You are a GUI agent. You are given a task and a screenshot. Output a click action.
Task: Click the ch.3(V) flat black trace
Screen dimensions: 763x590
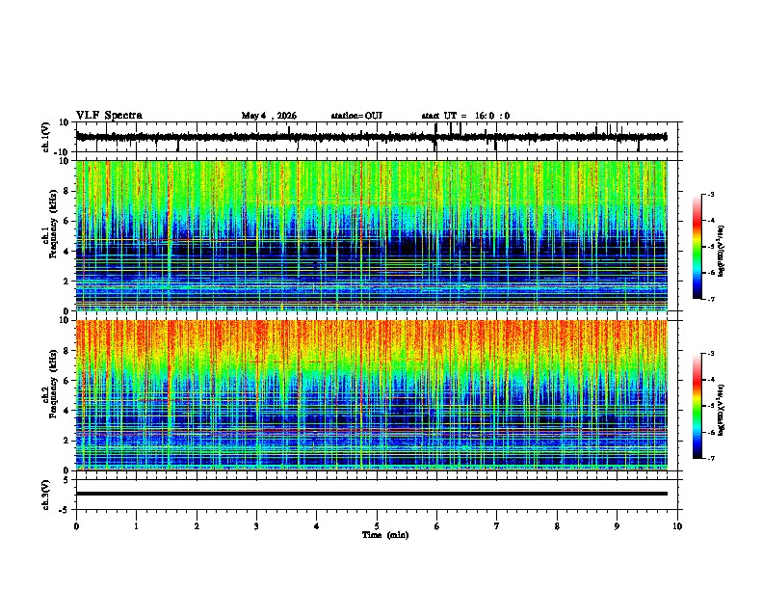coord(371,494)
